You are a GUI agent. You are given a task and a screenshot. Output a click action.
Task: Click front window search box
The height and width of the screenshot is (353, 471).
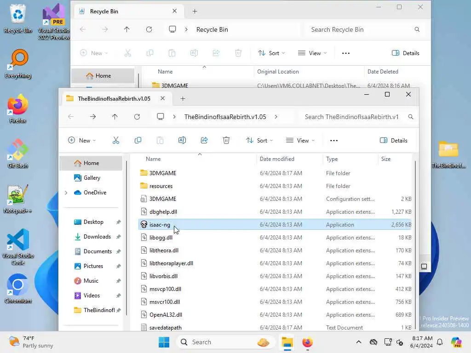357,117
